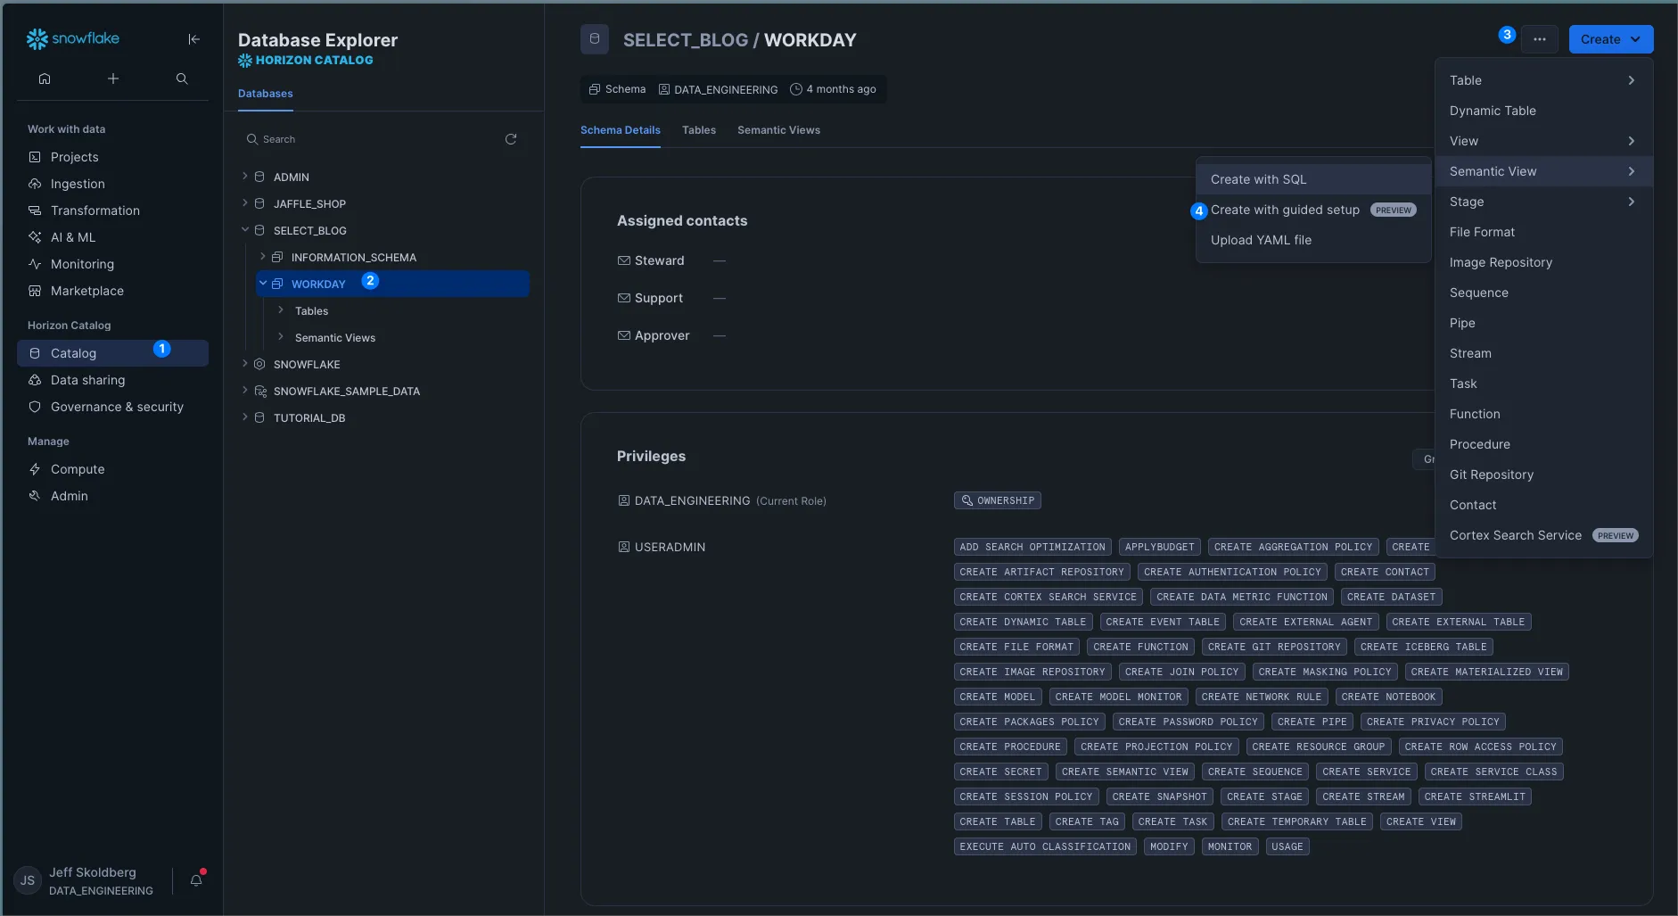Select Cortex Search Service menu entry
Viewport: 1678px width, 916px height.
click(1543, 535)
